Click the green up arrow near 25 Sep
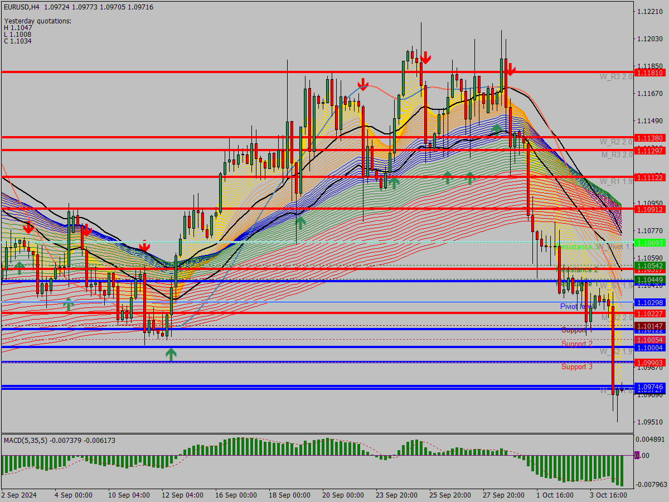 (448, 177)
